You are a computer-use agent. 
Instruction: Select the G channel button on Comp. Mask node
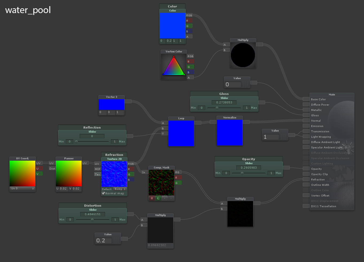[158, 198]
